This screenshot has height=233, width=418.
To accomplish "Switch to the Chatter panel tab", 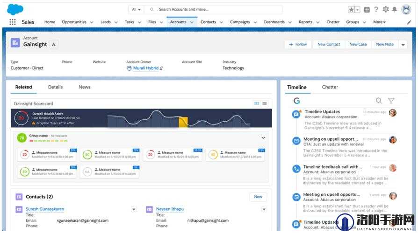I will click(330, 87).
